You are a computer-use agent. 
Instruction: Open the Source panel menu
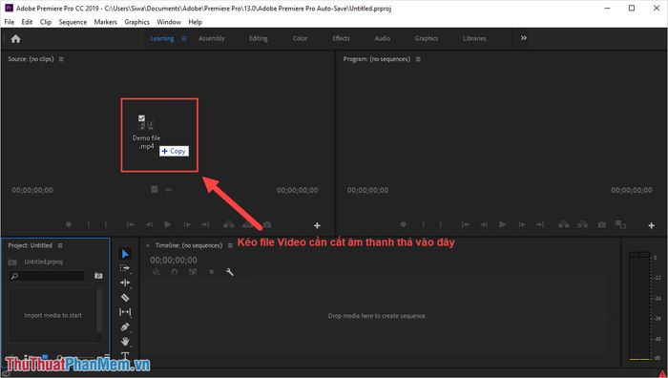pos(61,59)
